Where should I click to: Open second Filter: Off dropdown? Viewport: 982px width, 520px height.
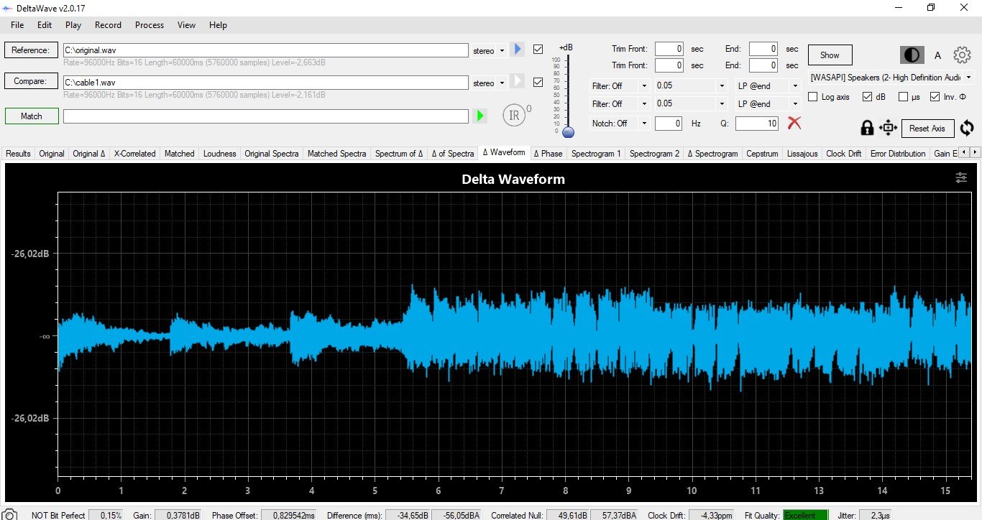pyautogui.click(x=620, y=104)
